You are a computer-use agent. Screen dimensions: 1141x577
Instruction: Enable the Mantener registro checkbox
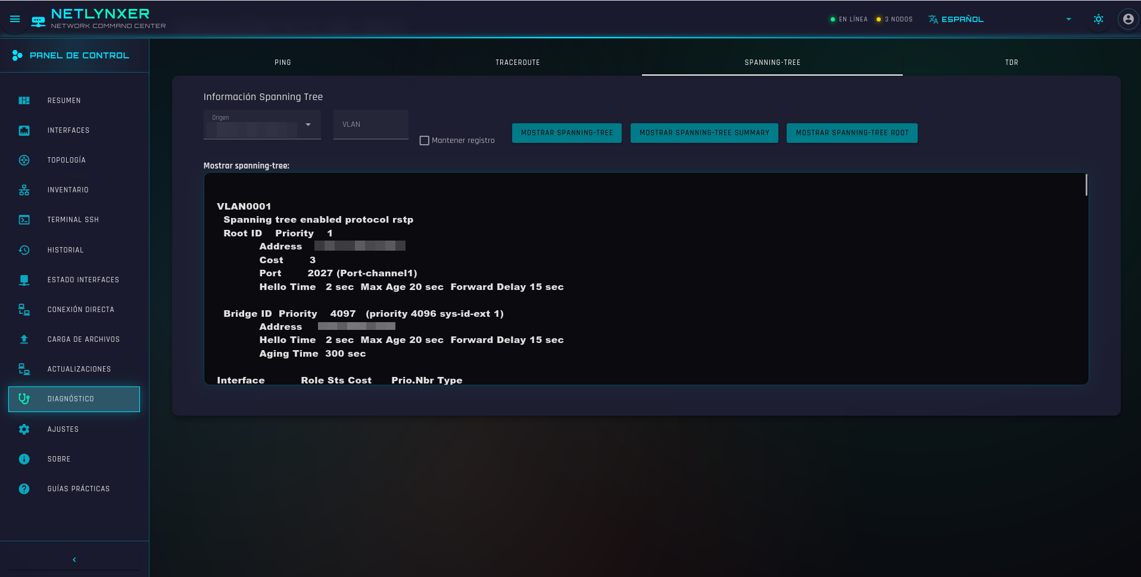(x=425, y=141)
